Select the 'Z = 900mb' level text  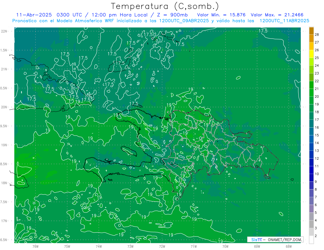point(173,15)
